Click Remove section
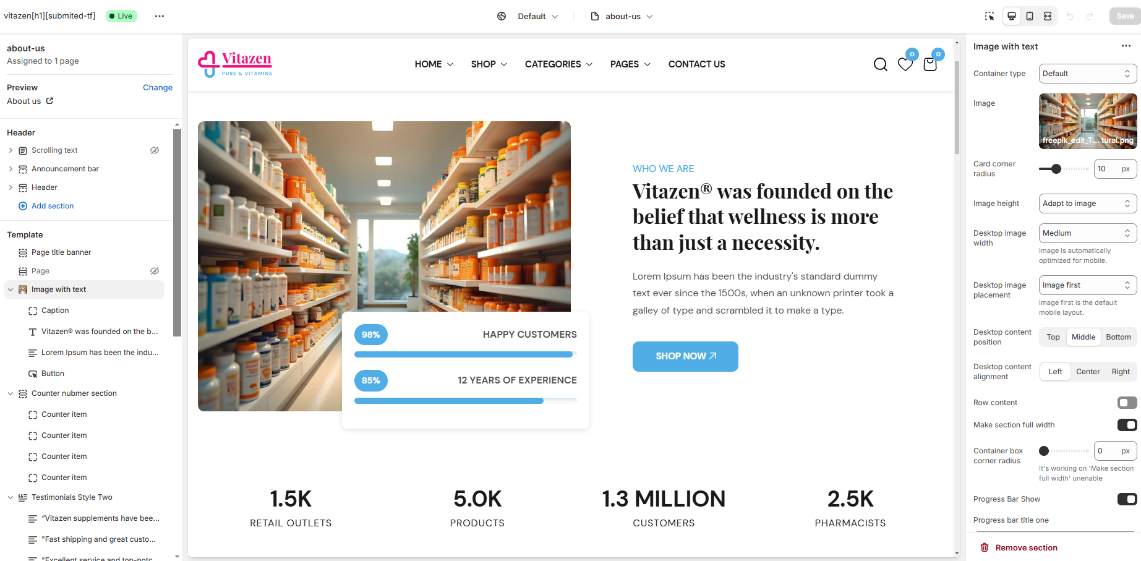1141x561 pixels. click(x=1019, y=548)
